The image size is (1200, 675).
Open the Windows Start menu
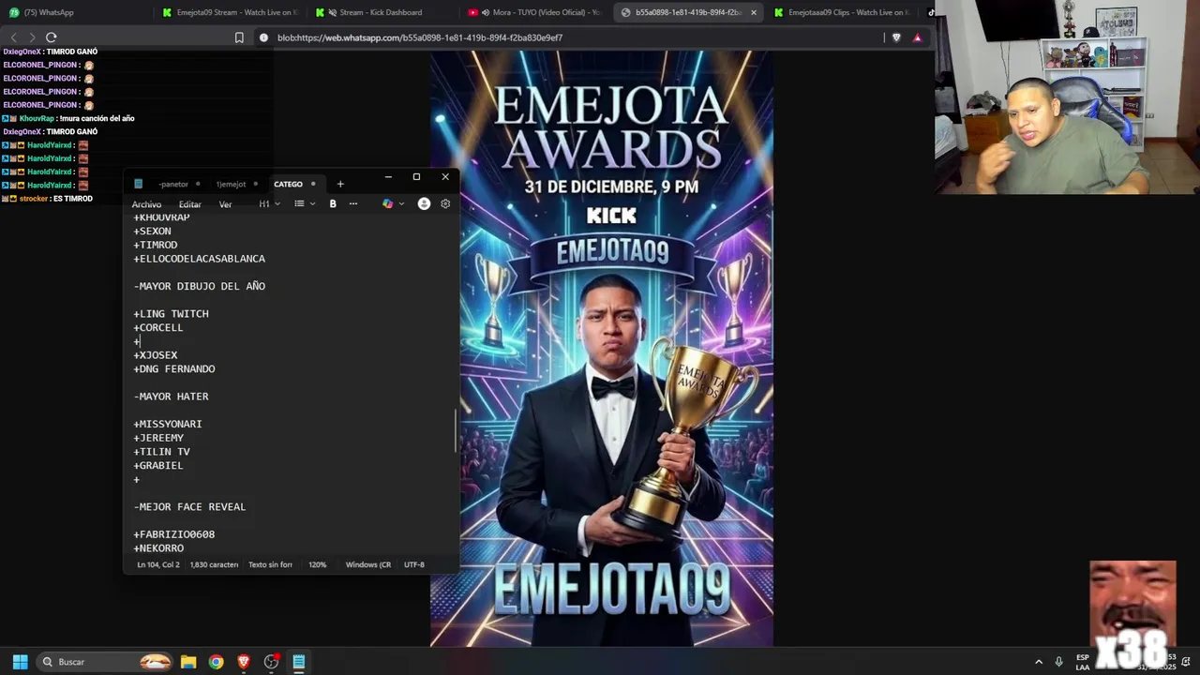[20, 662]
